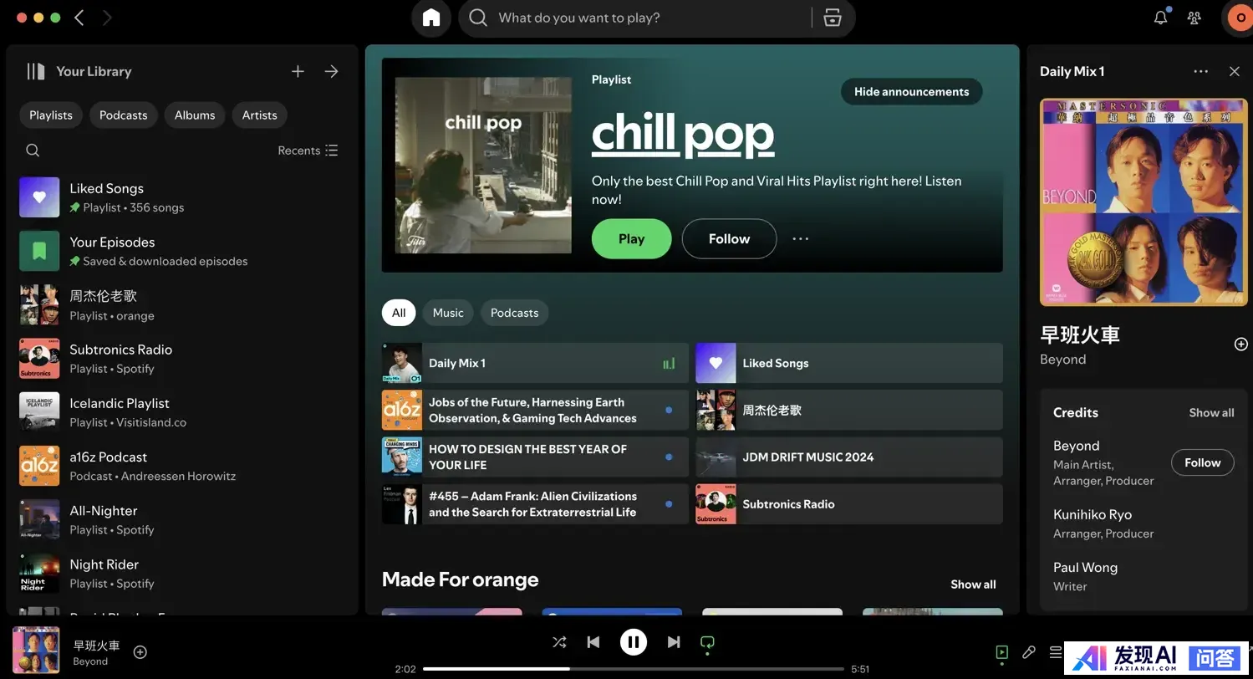
Task: Open the Liked Songs home card
Action: (849, 363)
